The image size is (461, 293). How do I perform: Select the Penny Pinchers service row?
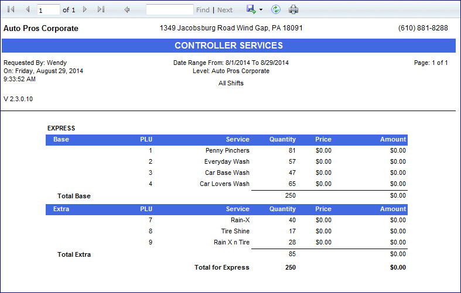227,151
